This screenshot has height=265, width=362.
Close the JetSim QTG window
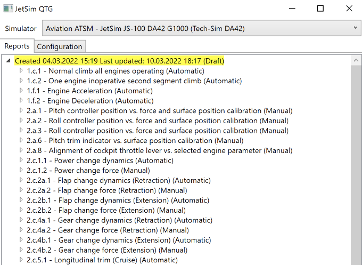pyautogui.click(x=349, y=9)
